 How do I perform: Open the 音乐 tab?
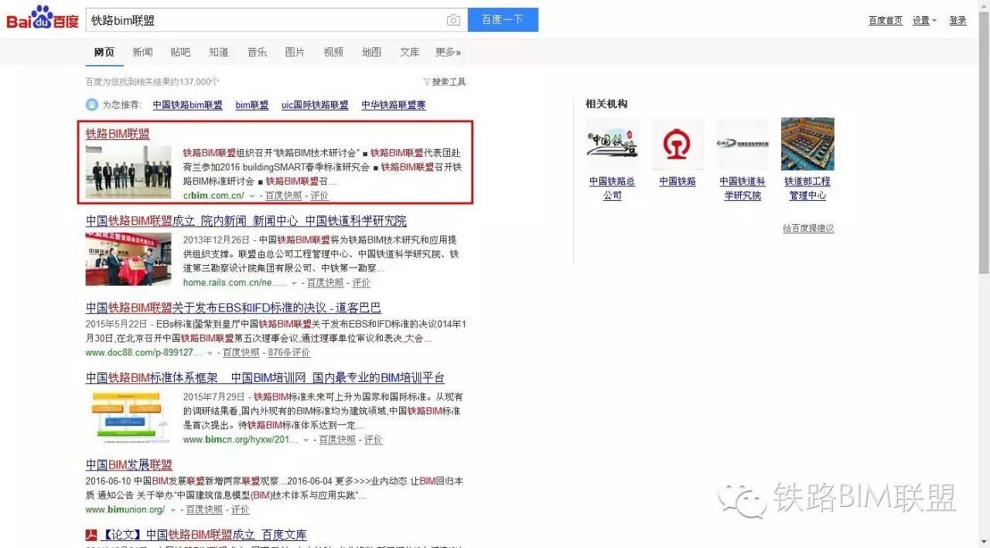(x=257, y=53)
